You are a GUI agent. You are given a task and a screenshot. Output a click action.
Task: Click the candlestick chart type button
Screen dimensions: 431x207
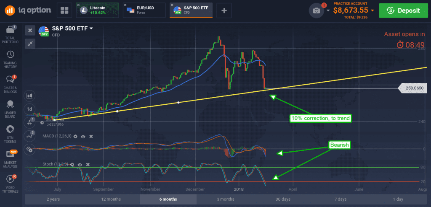coord(29,96)
